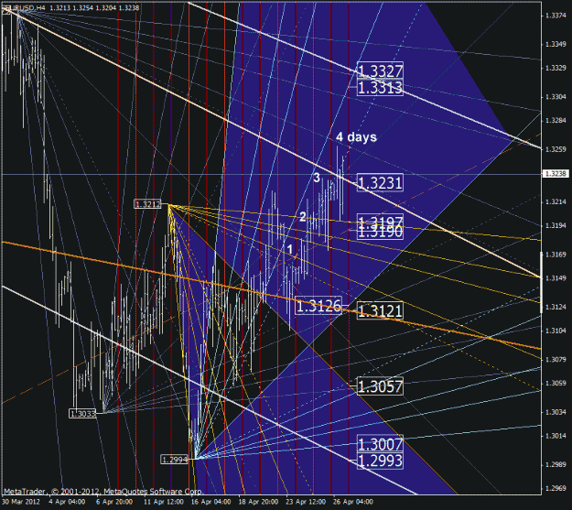Click '18 Apr 20:00' on the time axis
Image resolution: width=572 pixels, height=510 pixels.
click(258, 502)
